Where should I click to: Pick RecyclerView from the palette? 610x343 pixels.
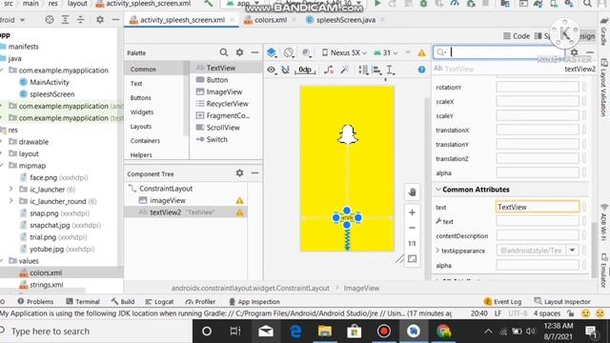click(227, 104)
